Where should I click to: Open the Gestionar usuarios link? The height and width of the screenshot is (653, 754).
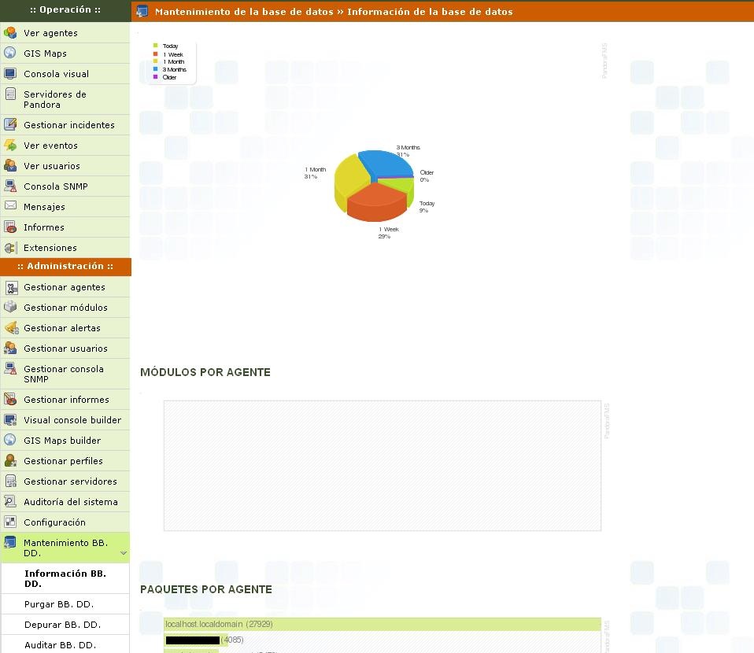coord(65,349)
